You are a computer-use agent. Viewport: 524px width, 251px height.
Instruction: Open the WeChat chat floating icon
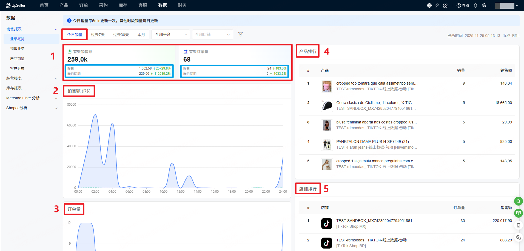[x=518, y=237]
